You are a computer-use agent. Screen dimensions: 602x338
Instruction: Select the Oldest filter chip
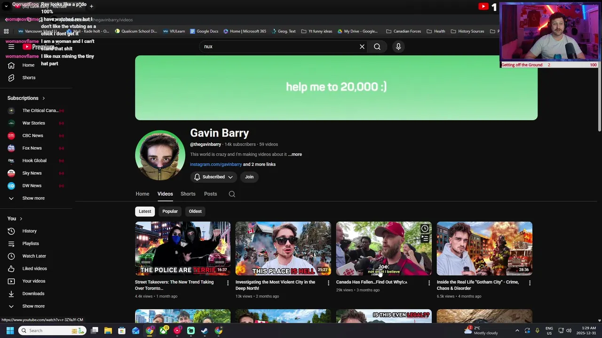[x=195, y=211]
